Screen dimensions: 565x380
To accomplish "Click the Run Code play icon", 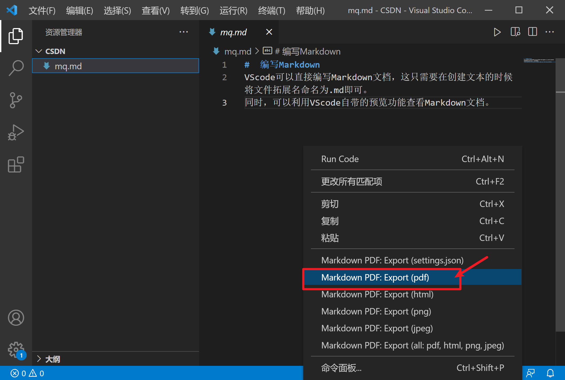I will (x=497, y=32).
